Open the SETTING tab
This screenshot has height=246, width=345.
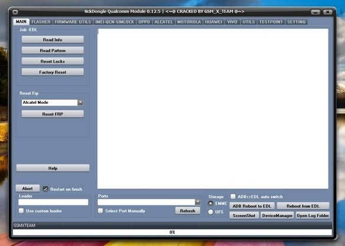297,22
